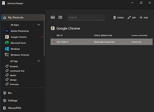The image size is (154, 112).
Task: Click the design tag icon
Action: point(7,80)
